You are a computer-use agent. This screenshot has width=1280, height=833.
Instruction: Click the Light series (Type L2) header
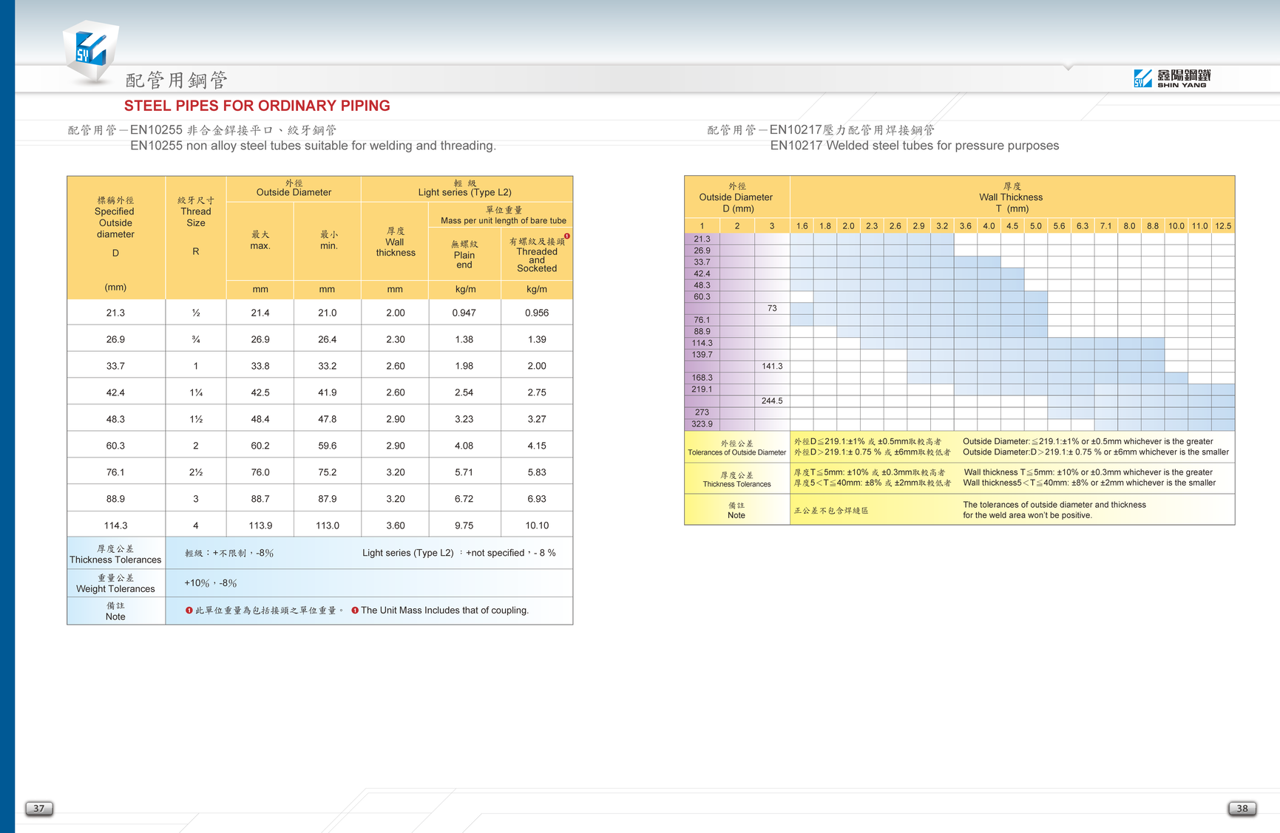[465, 188]
